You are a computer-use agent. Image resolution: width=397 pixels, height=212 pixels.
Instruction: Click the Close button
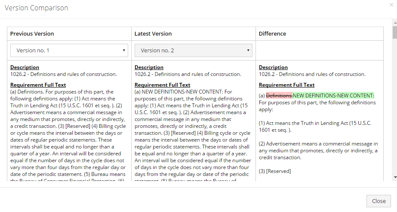click(x=379, y=201)
